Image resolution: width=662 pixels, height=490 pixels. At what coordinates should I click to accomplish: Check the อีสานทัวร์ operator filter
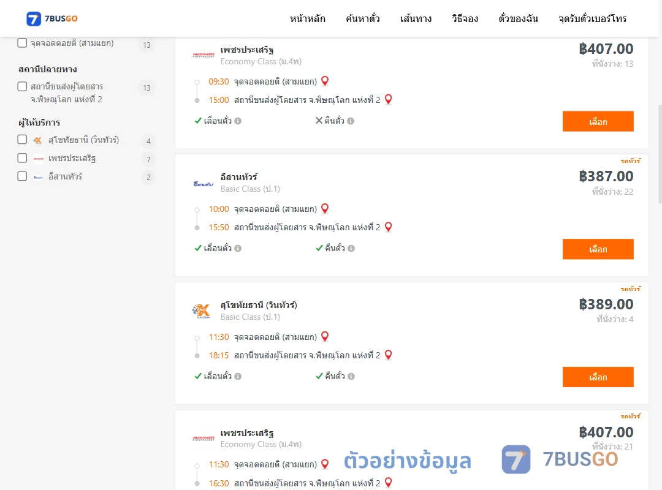tap(23, 176)
